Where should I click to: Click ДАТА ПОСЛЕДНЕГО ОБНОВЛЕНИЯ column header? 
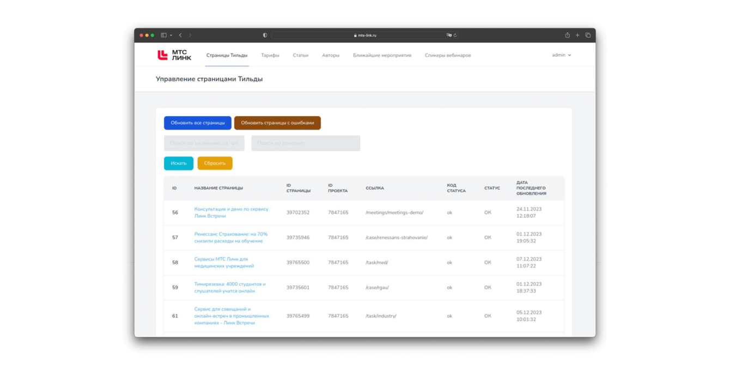[x=531, y=188]
